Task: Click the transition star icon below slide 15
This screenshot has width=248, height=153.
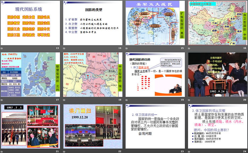Action: [127, 48]
